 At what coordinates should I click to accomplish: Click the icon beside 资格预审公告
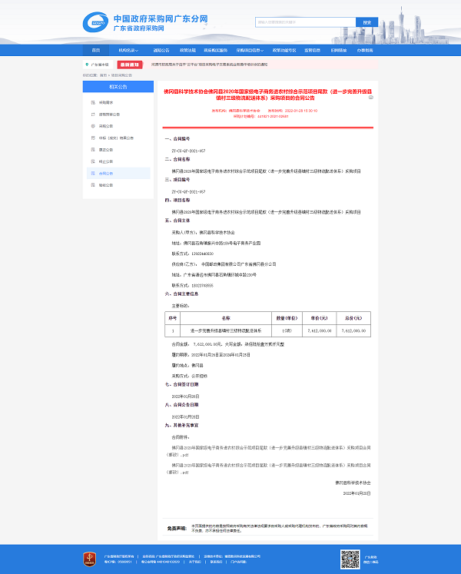coord(93,114)
